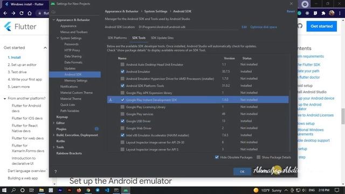Collapse the System Settings tree node
The width and height of the screenshot is (345, 194).
[58, 38]
